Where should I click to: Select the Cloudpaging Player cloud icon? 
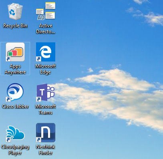coord(15,133)
